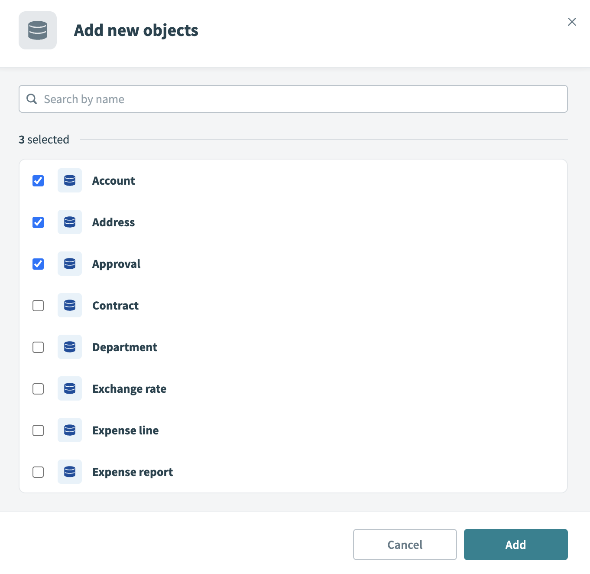
Task: Enable the Department checkbox
Action: 38,347
